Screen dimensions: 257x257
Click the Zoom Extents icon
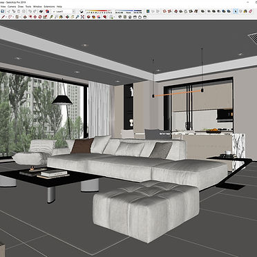click(82, 17)
